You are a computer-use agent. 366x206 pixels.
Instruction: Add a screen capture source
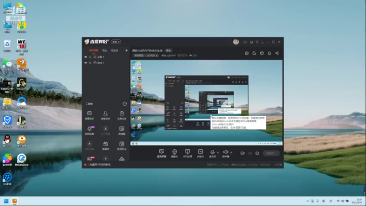pos(161,153)
